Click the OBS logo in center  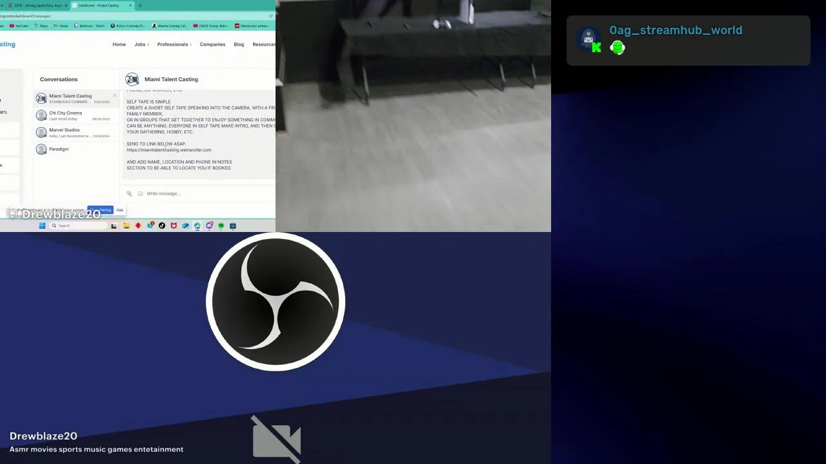[x=276, y=302]
